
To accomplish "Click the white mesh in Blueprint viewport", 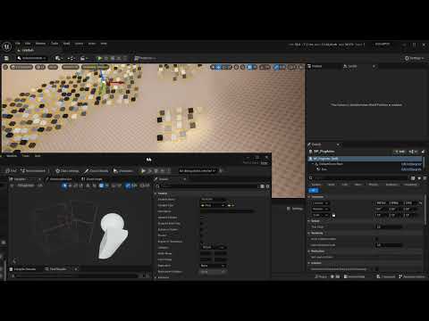I will pyautogui.click(x=114, y=235).
